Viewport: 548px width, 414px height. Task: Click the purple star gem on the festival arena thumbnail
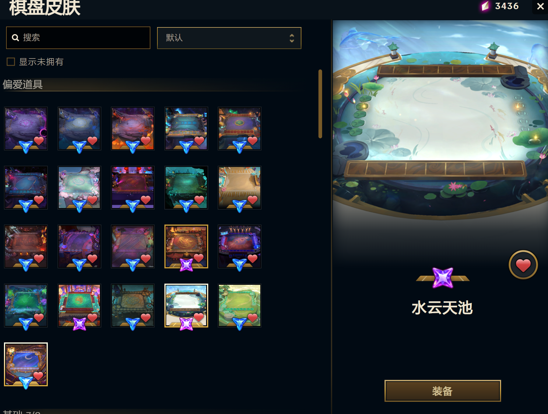click(79, 324)
